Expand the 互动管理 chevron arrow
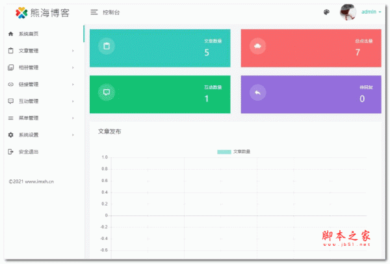The height and width of the screenshot is (264, 390). (73, 101)
